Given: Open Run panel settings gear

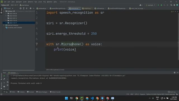Looking at the screenshot, I should coord(175,73).
